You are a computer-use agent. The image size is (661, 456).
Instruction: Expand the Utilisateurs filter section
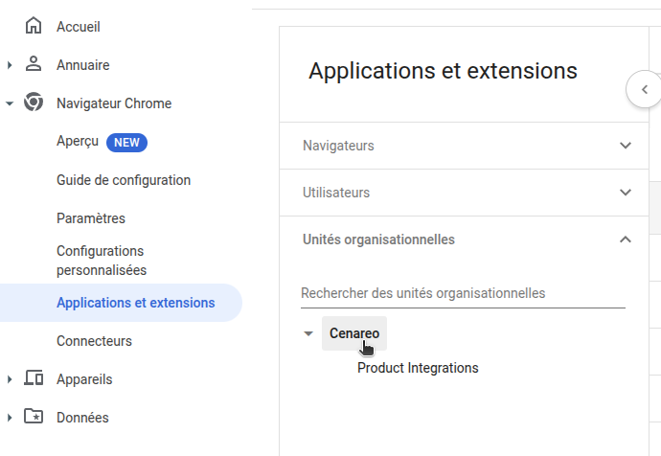coord(626,193)
